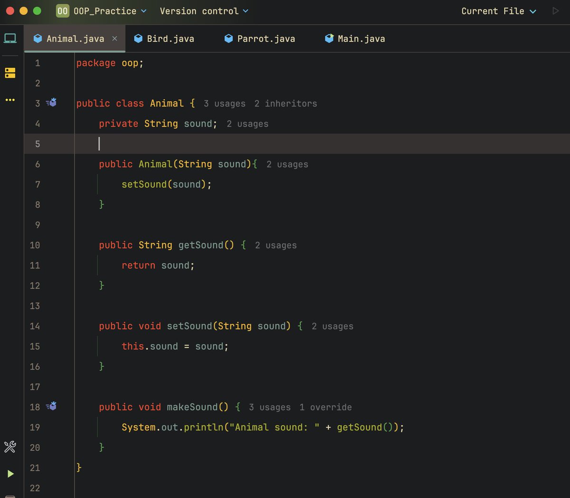Show more tool windows via ellipsis icon
The width and height of the screenshot is (570, 498).
pos(10,100)
